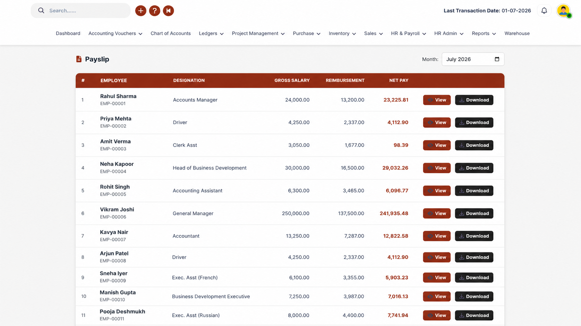
Task: Click employee ID EMP-00003
Action: [x=113, y=149]
